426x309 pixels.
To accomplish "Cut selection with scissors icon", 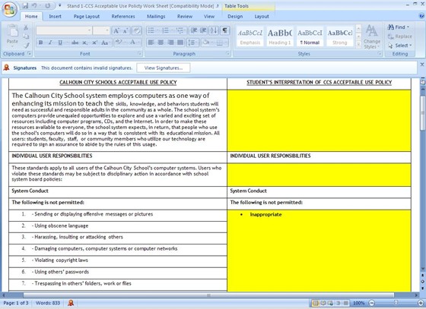I will pyautogui.click(x=26, y=27).
